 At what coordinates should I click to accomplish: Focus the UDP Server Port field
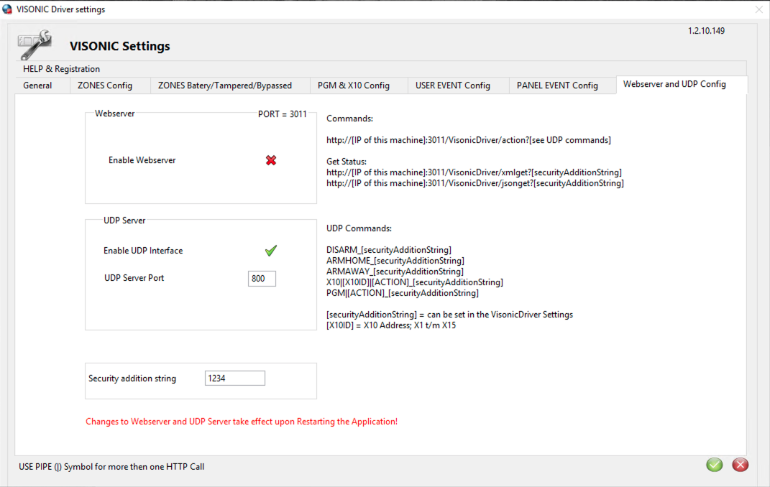click(262, 279)
